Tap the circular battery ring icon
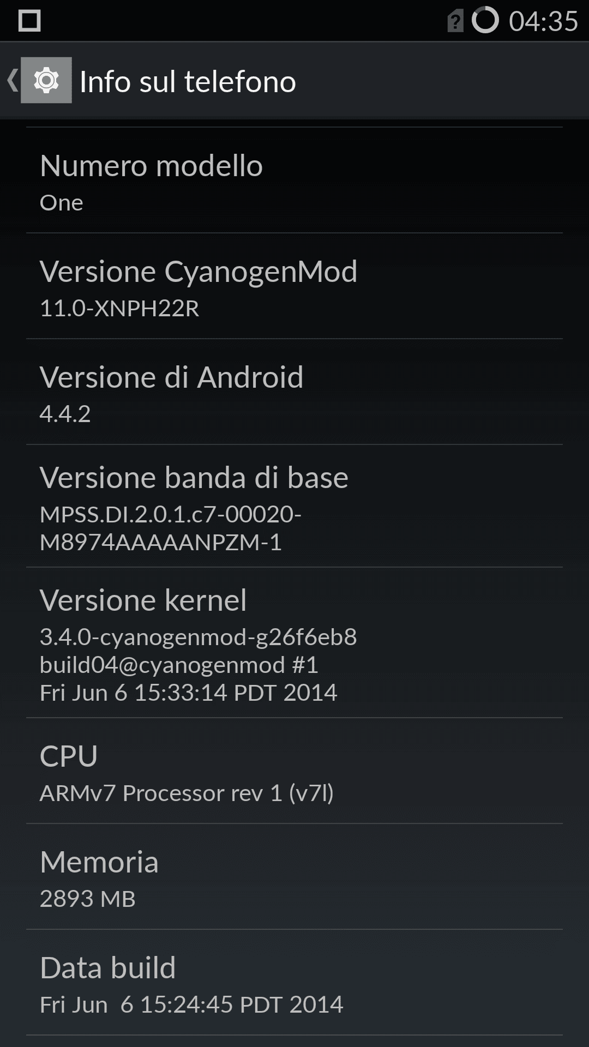Viewport: 589px width, 1047px height. [485, 20]
